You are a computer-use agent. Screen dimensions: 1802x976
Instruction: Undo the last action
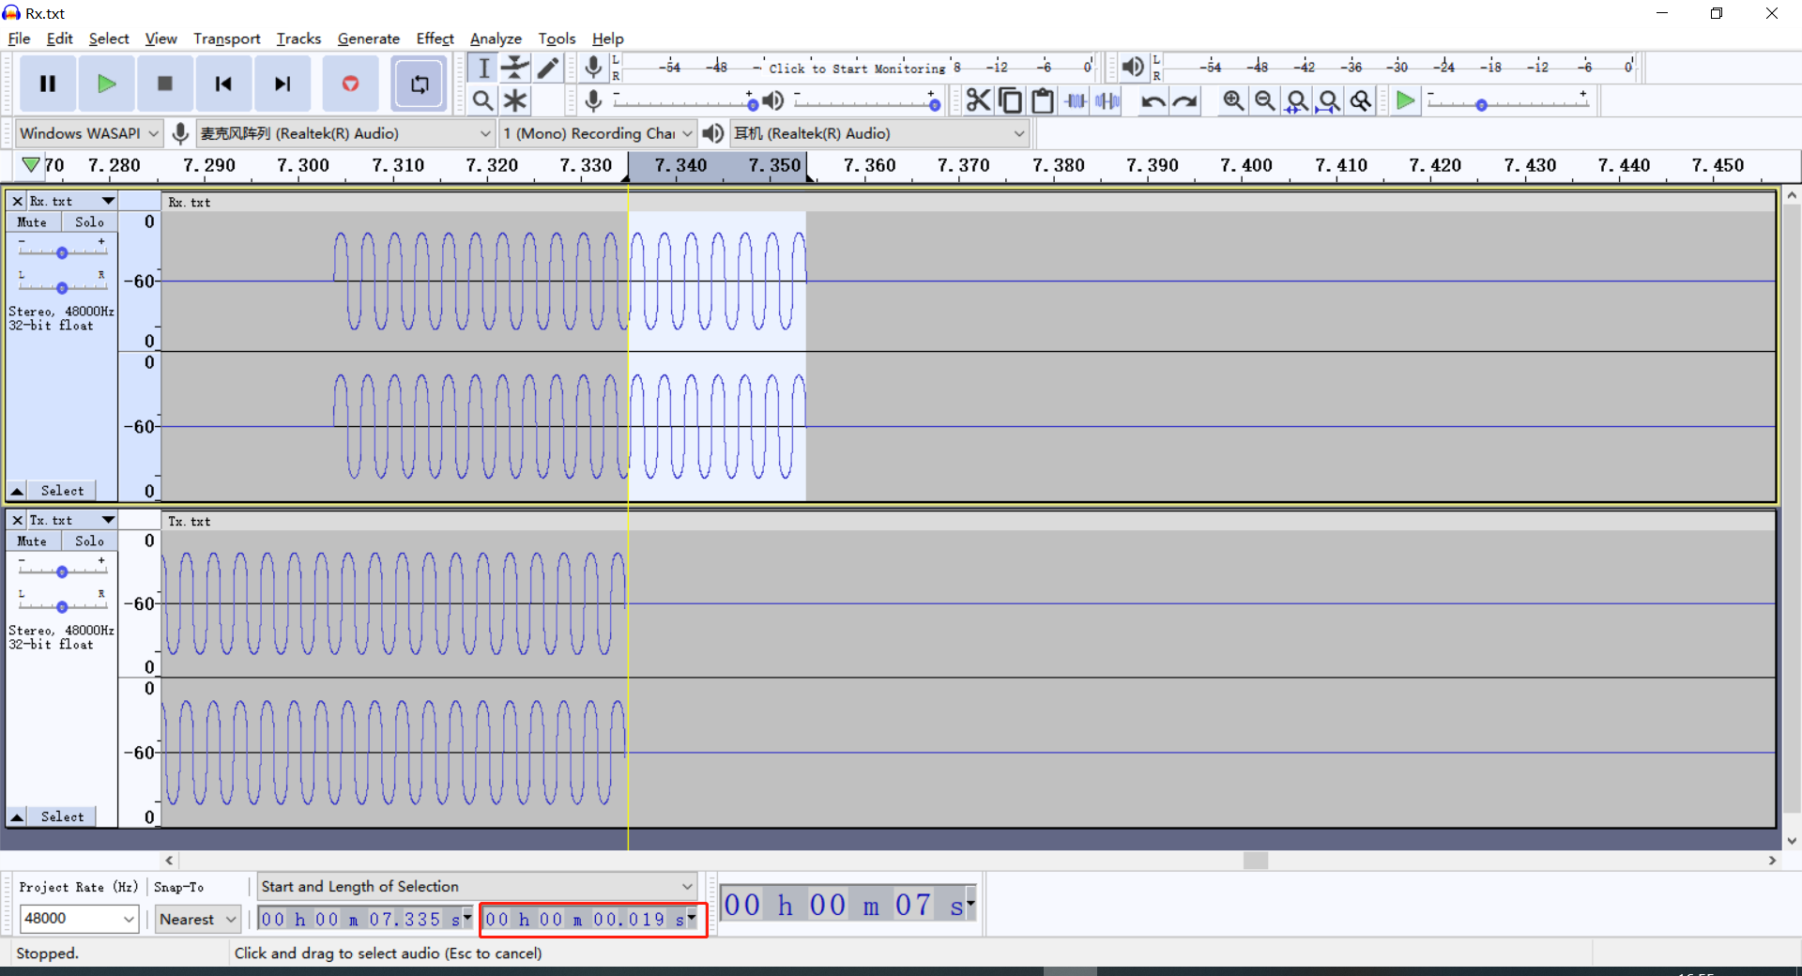tap(1153, 100)
